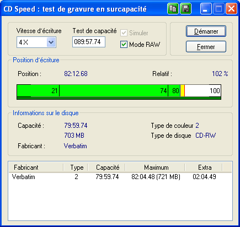This screenshot has width=240, height=227.
Task: Click the Fermer button
Action: [x=206, y=47]
